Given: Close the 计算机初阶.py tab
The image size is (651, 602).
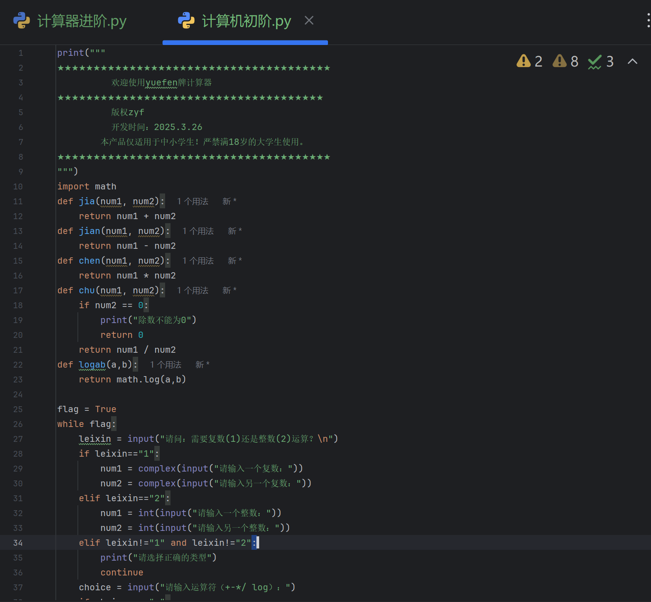Looking at the screenshot, I should [309, 20].
